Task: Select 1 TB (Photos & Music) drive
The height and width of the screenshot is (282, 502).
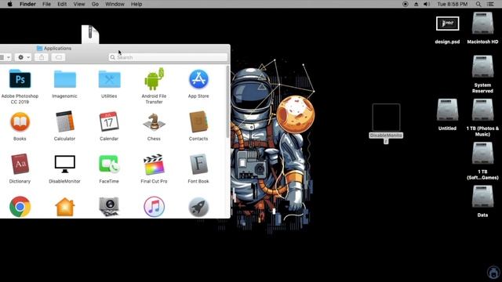Action: (482, 110)
